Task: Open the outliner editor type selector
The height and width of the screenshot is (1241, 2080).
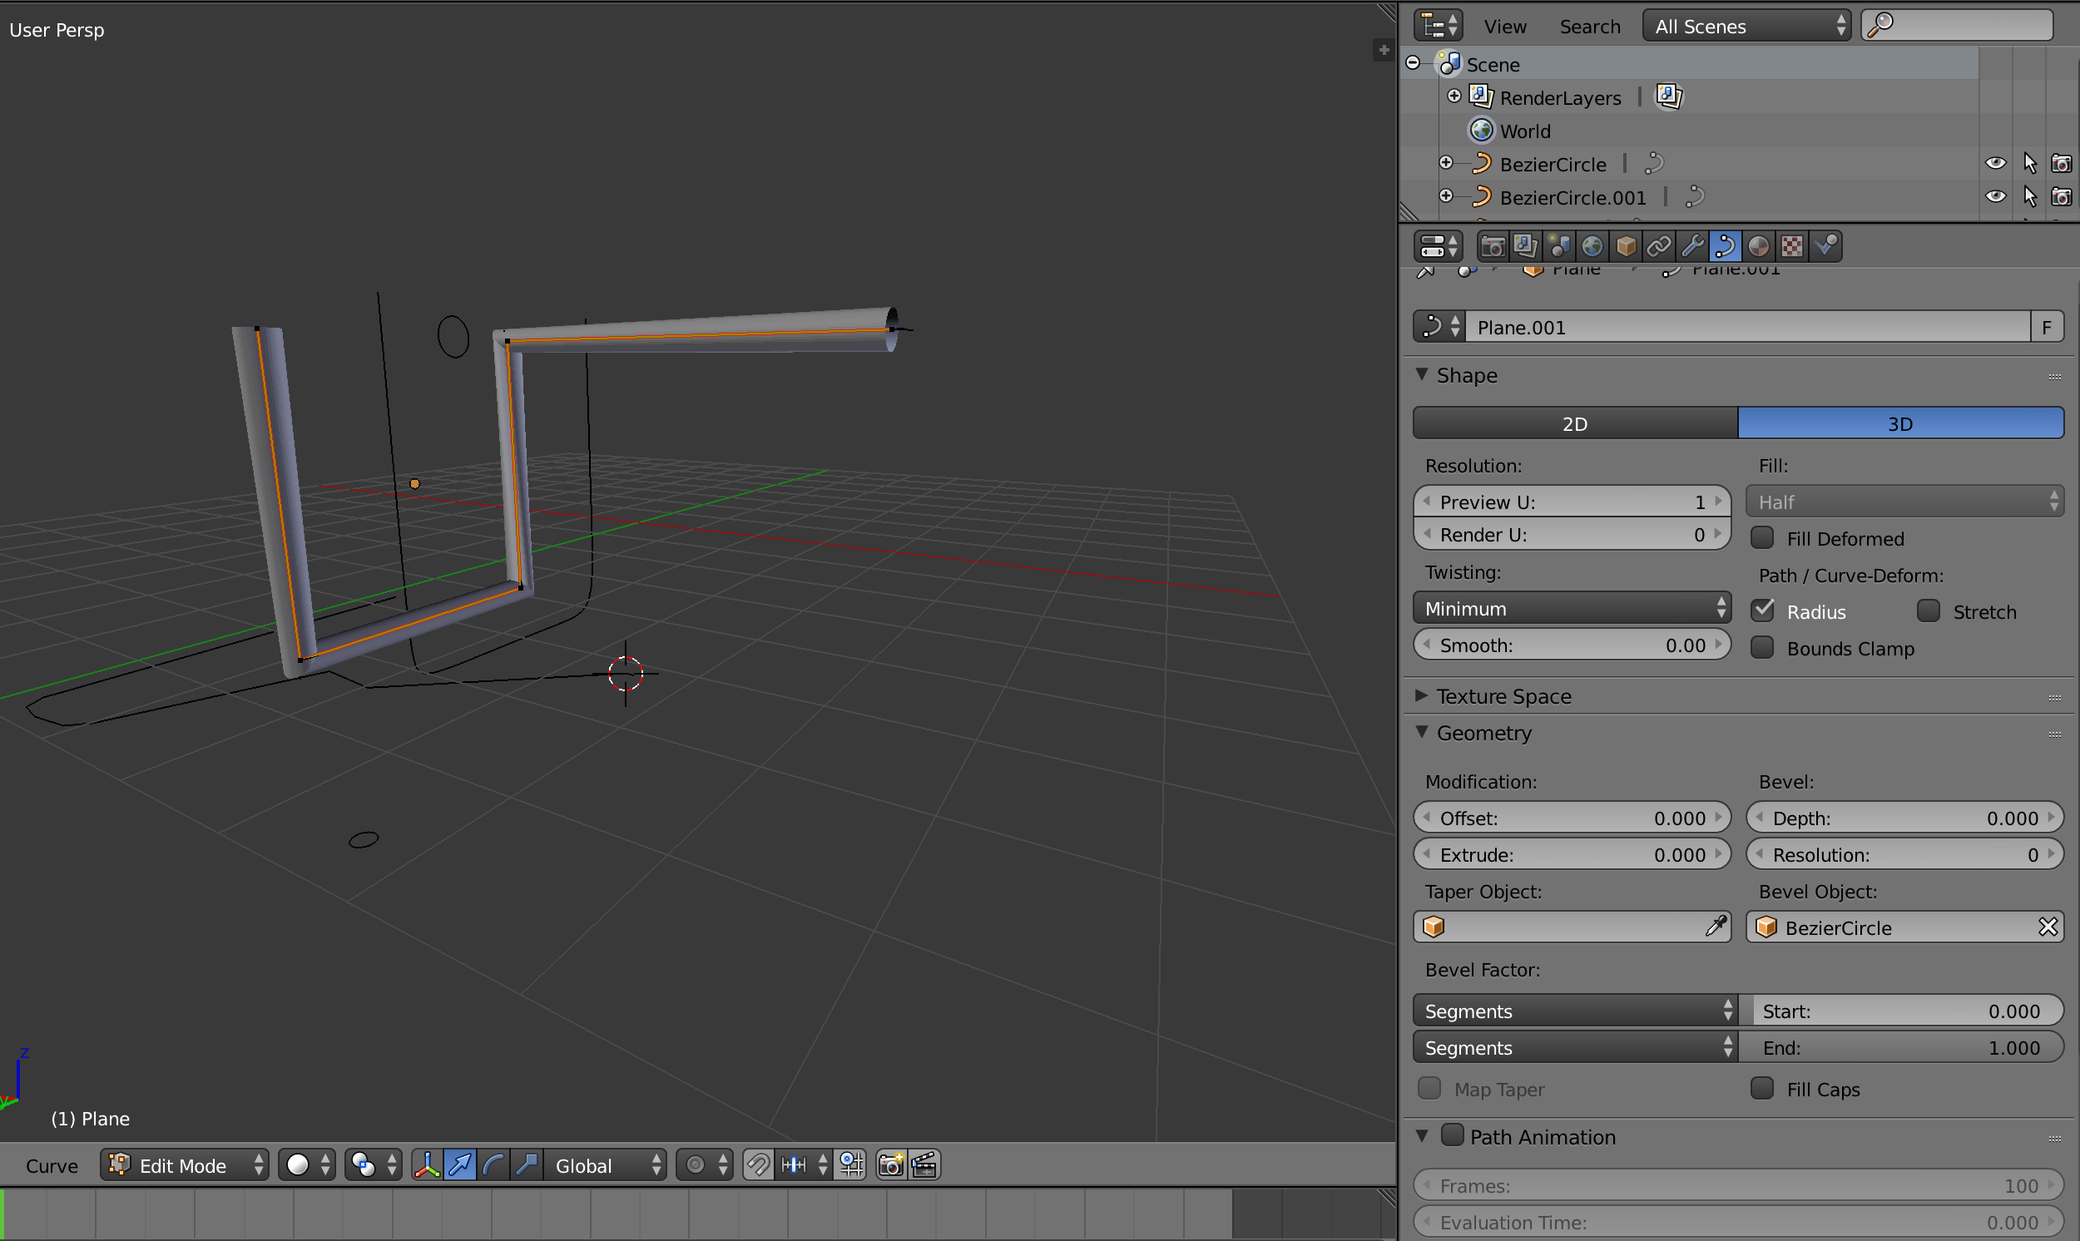Action: [1438, 26]
